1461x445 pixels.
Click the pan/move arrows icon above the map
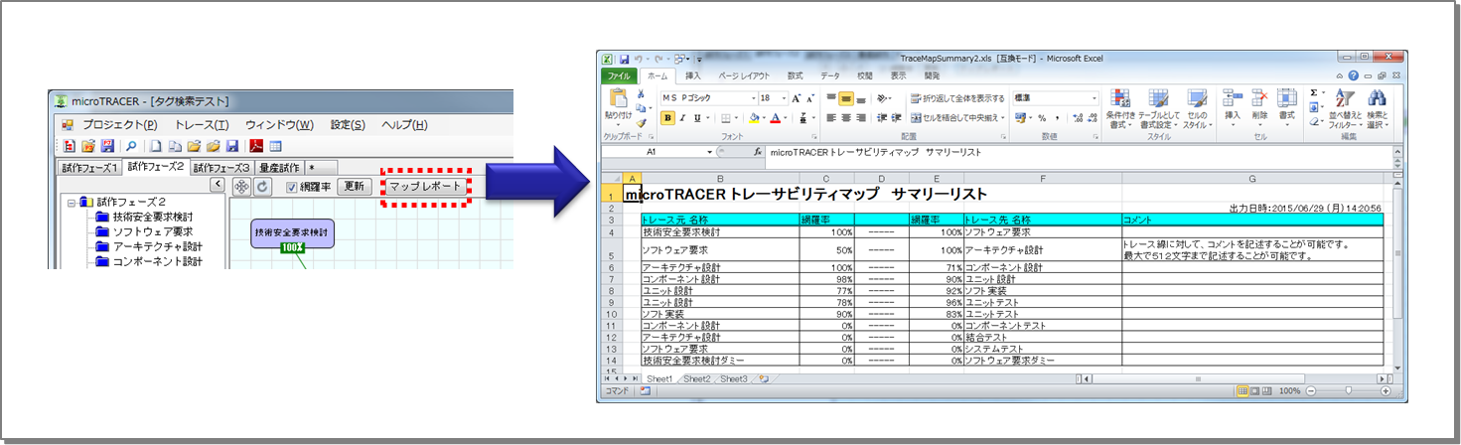point(241,186)
